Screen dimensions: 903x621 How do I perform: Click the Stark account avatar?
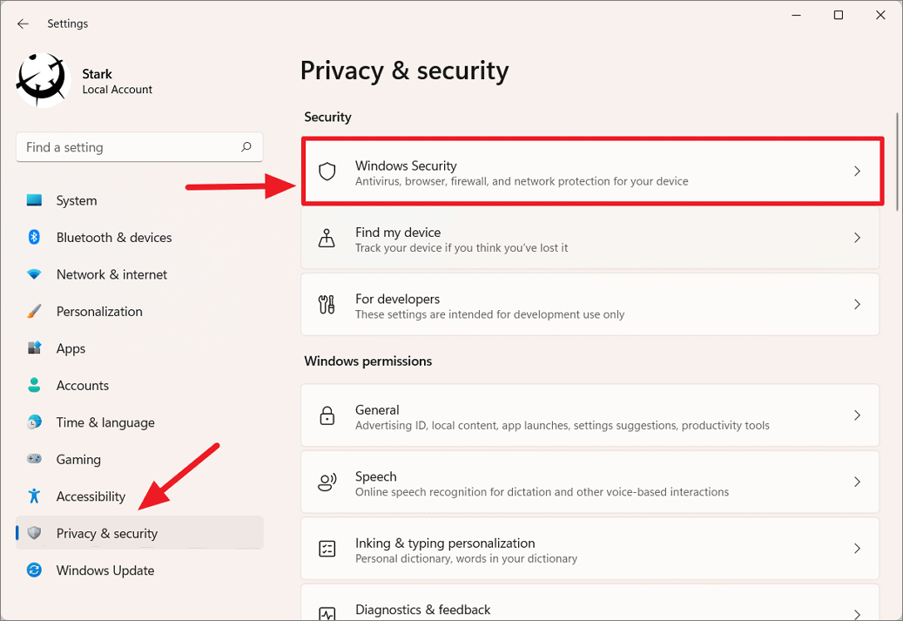pos(42,79)
